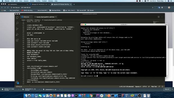Open Notification Center in menu bar
Screen dimensions: 174x98
[x=171, y=1]
